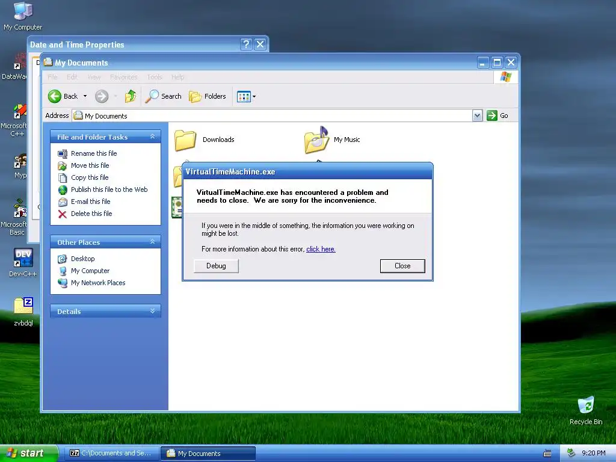Click Delete this file link
The height and width of the screenshot is (462, 616).
(91, 214)
